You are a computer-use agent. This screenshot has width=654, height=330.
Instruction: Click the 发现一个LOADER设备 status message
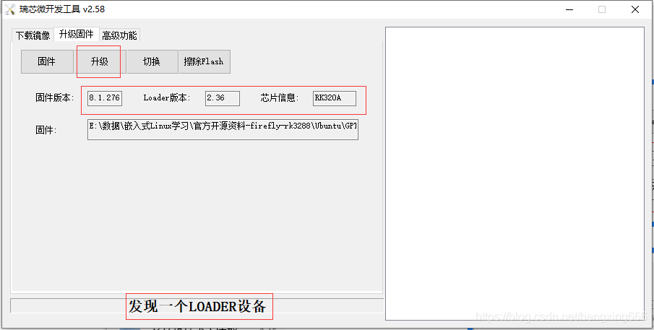(x=197, y=307)
